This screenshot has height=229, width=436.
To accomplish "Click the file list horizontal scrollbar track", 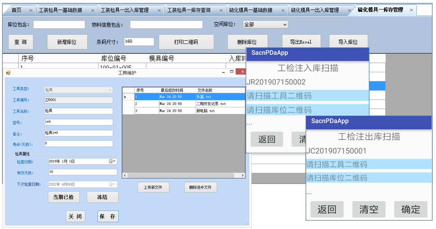I will click(x=184, y=175).
